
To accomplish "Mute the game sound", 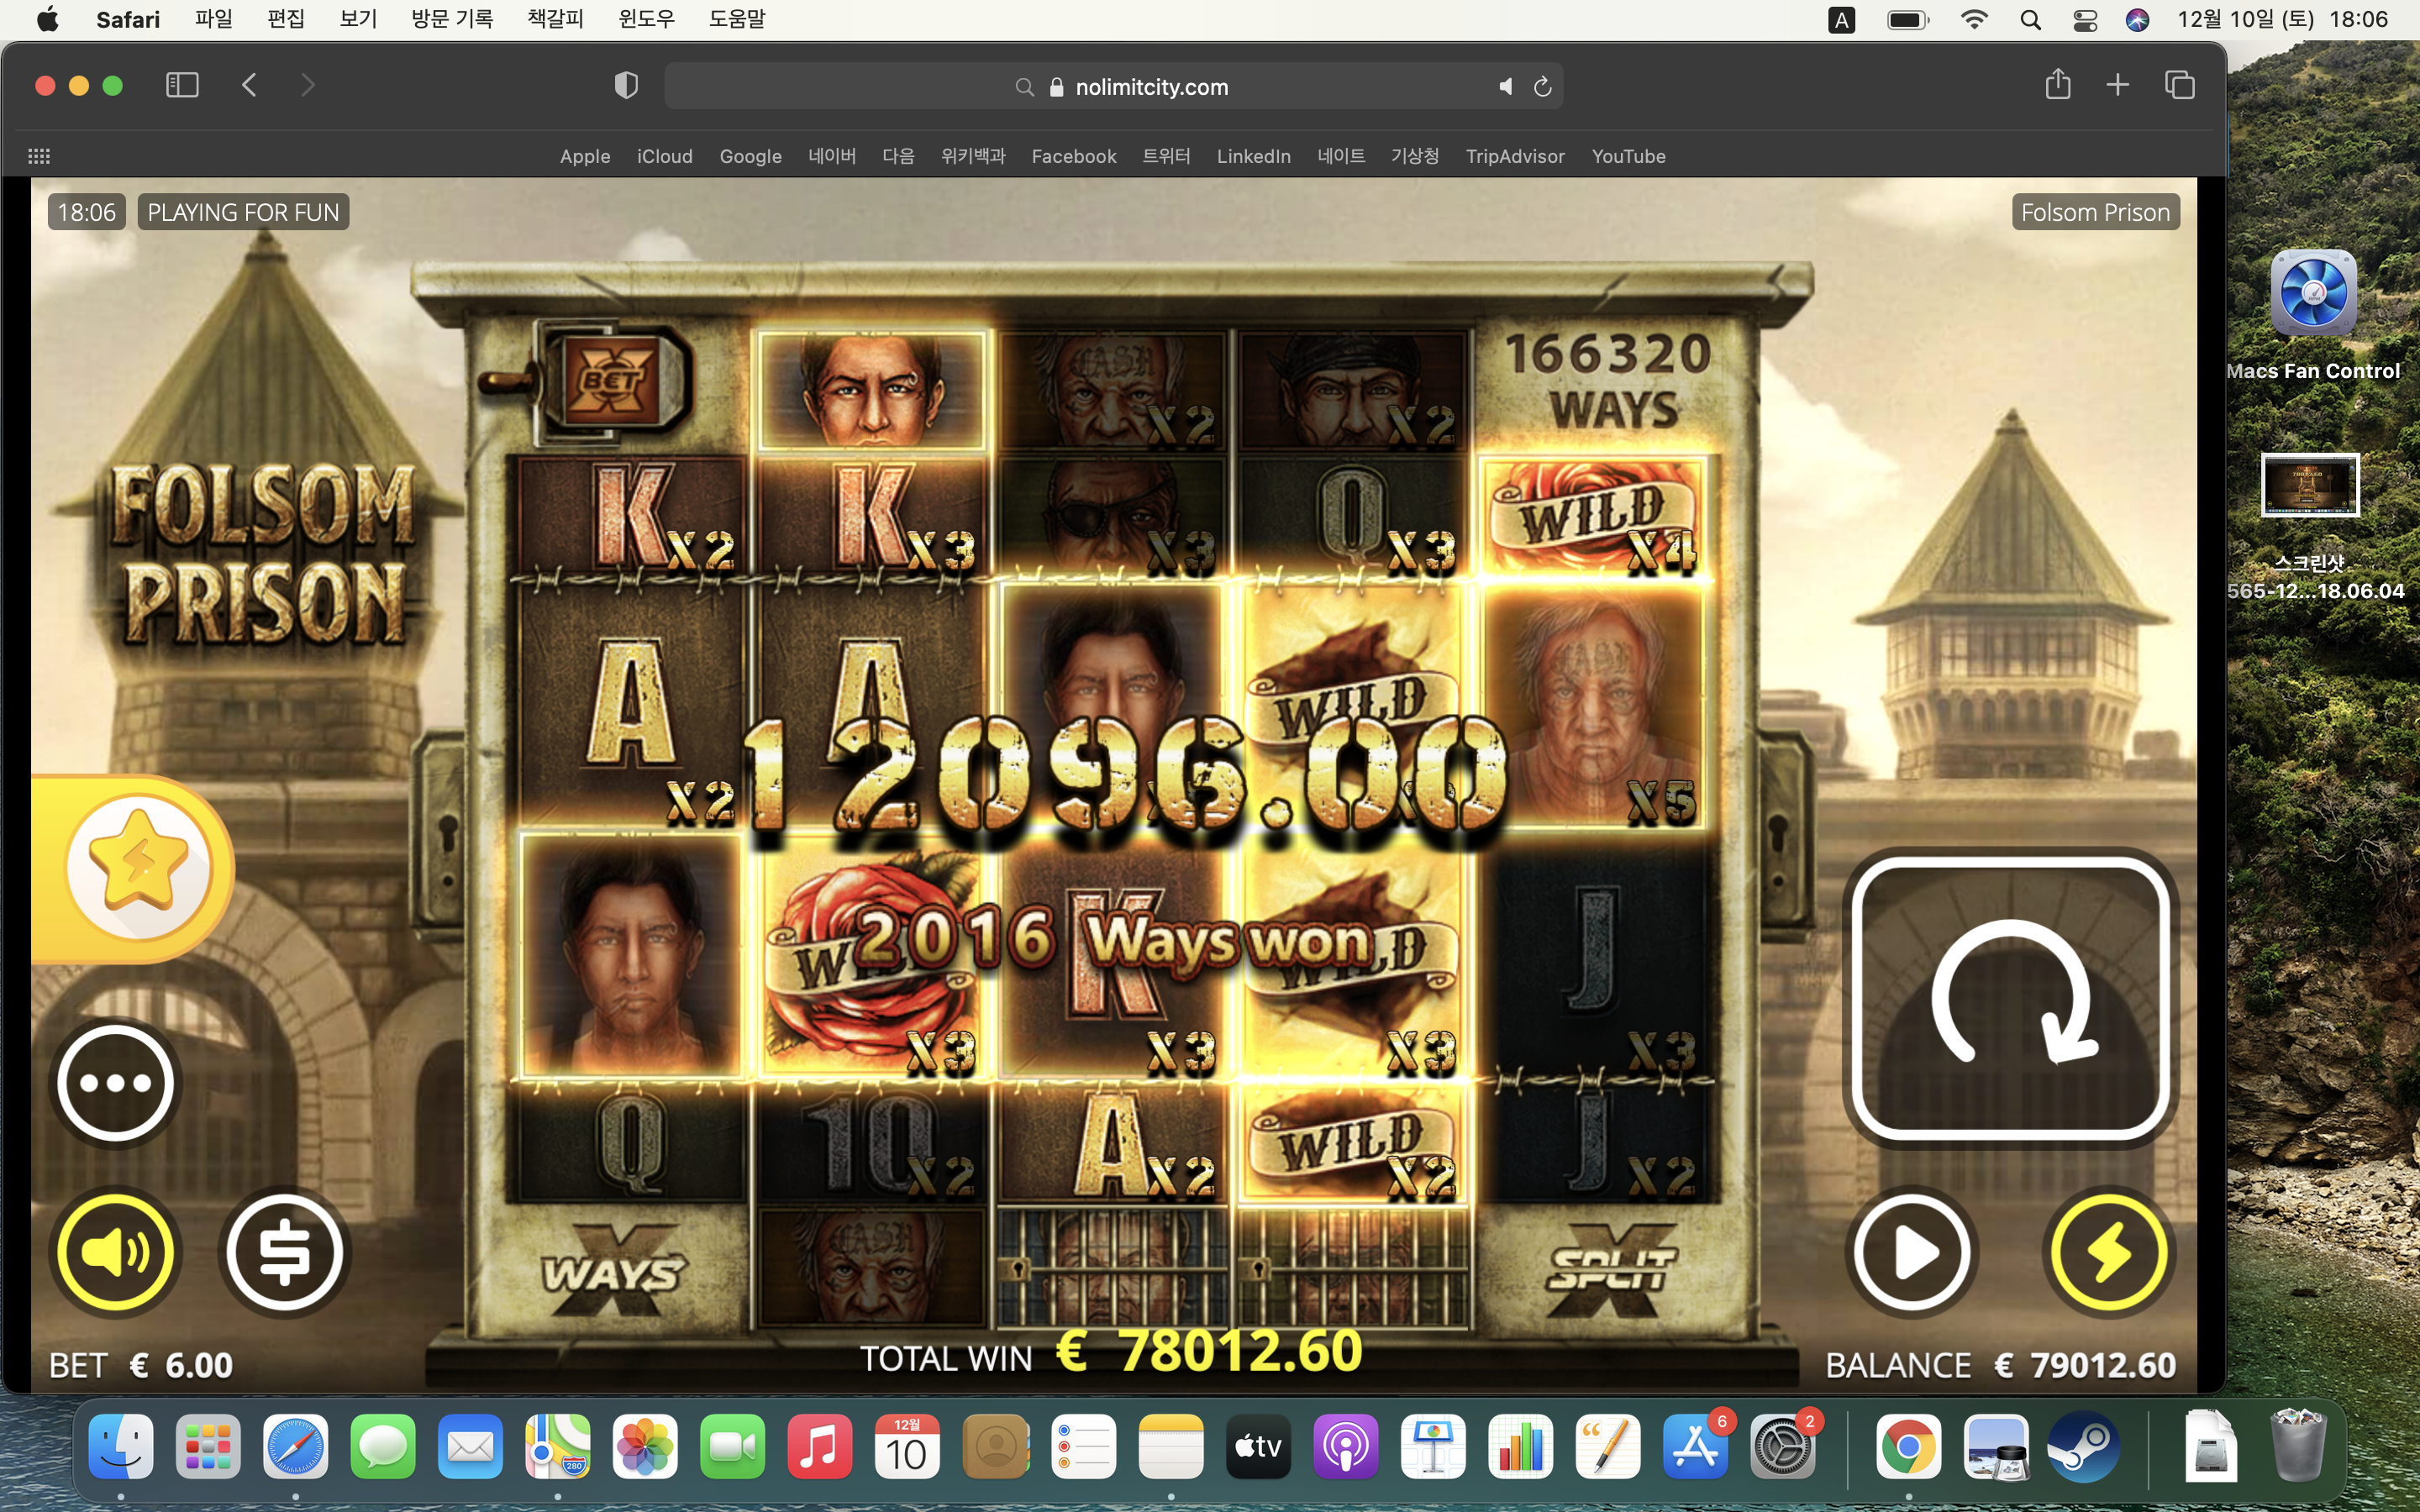I will [x=116, y=1252].
